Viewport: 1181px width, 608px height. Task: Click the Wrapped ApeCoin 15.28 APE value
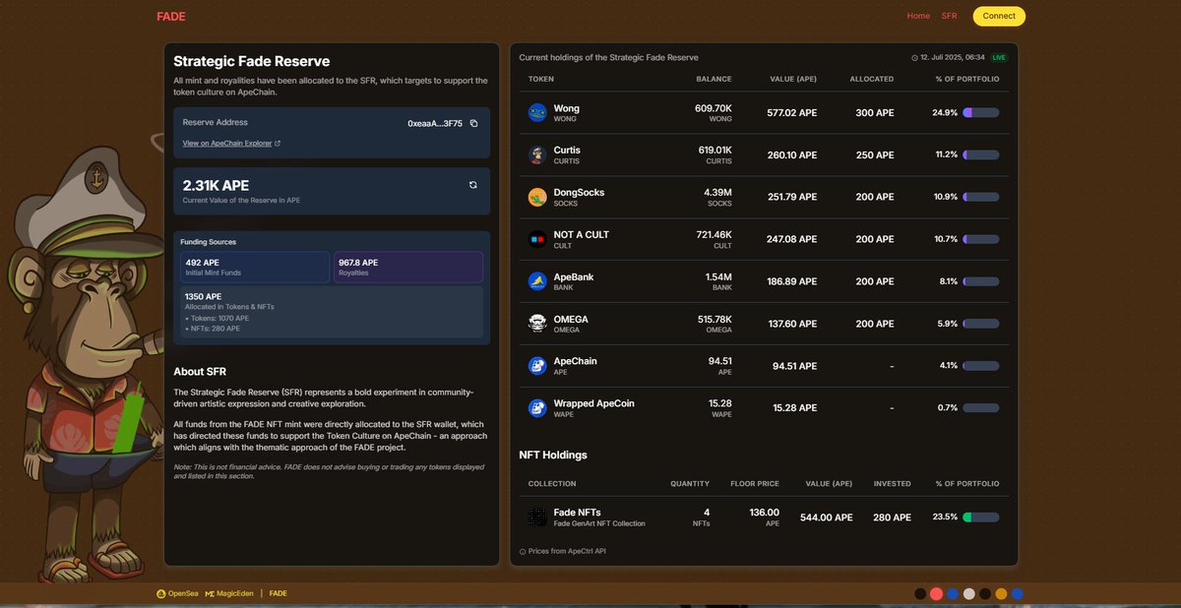pos(795,408)
